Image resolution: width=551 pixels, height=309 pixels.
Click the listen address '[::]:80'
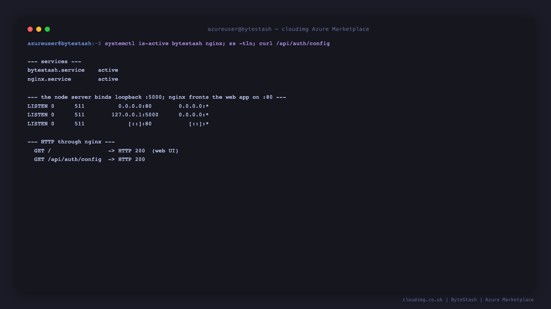point(140,124)
